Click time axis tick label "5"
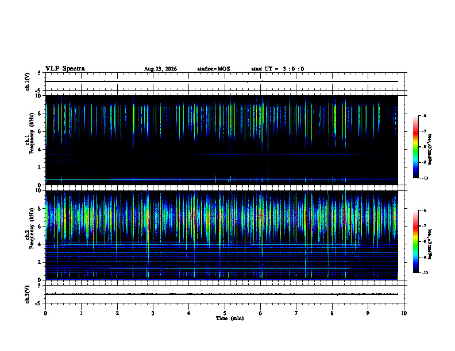The height and width of the screenshot is (351, 455). 225,313
